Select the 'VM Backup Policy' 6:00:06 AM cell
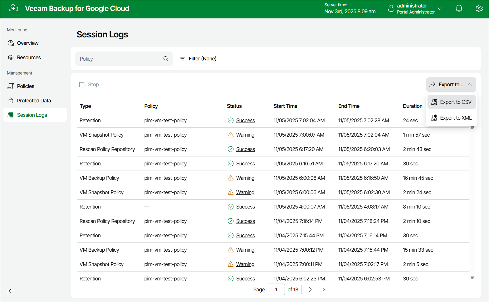 99,178
